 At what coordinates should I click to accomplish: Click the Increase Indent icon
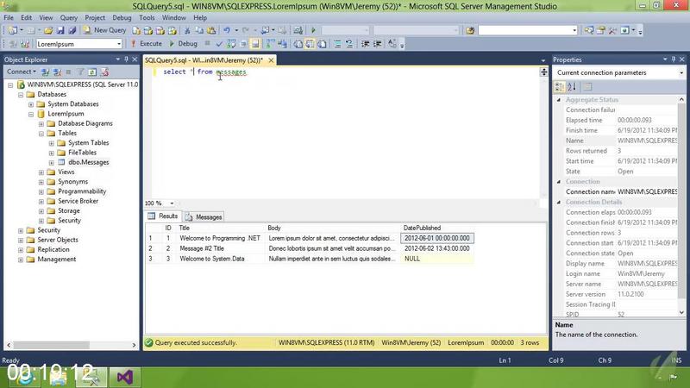pos(377,44)
